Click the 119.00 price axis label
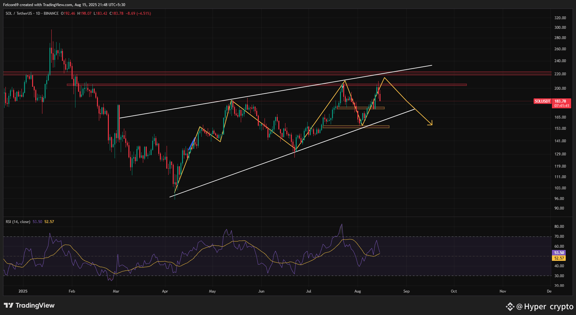This screenshot has width=576, height=315. [x=560, y=166]
